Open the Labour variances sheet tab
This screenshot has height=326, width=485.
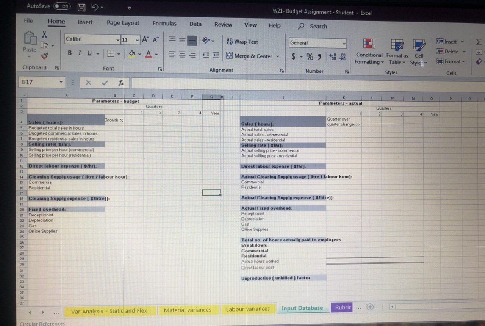pyautogui.click(x=249, y=309)
